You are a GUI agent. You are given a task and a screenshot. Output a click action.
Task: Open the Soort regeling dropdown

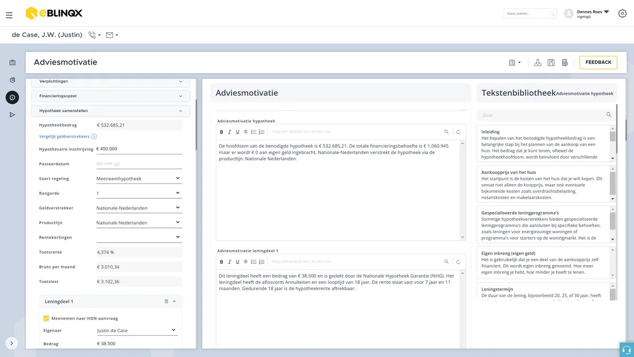pos(138,178)
